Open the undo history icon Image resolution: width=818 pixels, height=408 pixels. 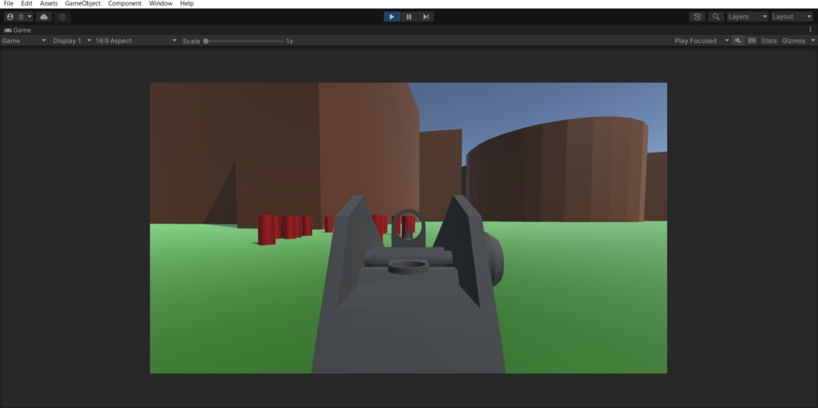tap(697, 17)
